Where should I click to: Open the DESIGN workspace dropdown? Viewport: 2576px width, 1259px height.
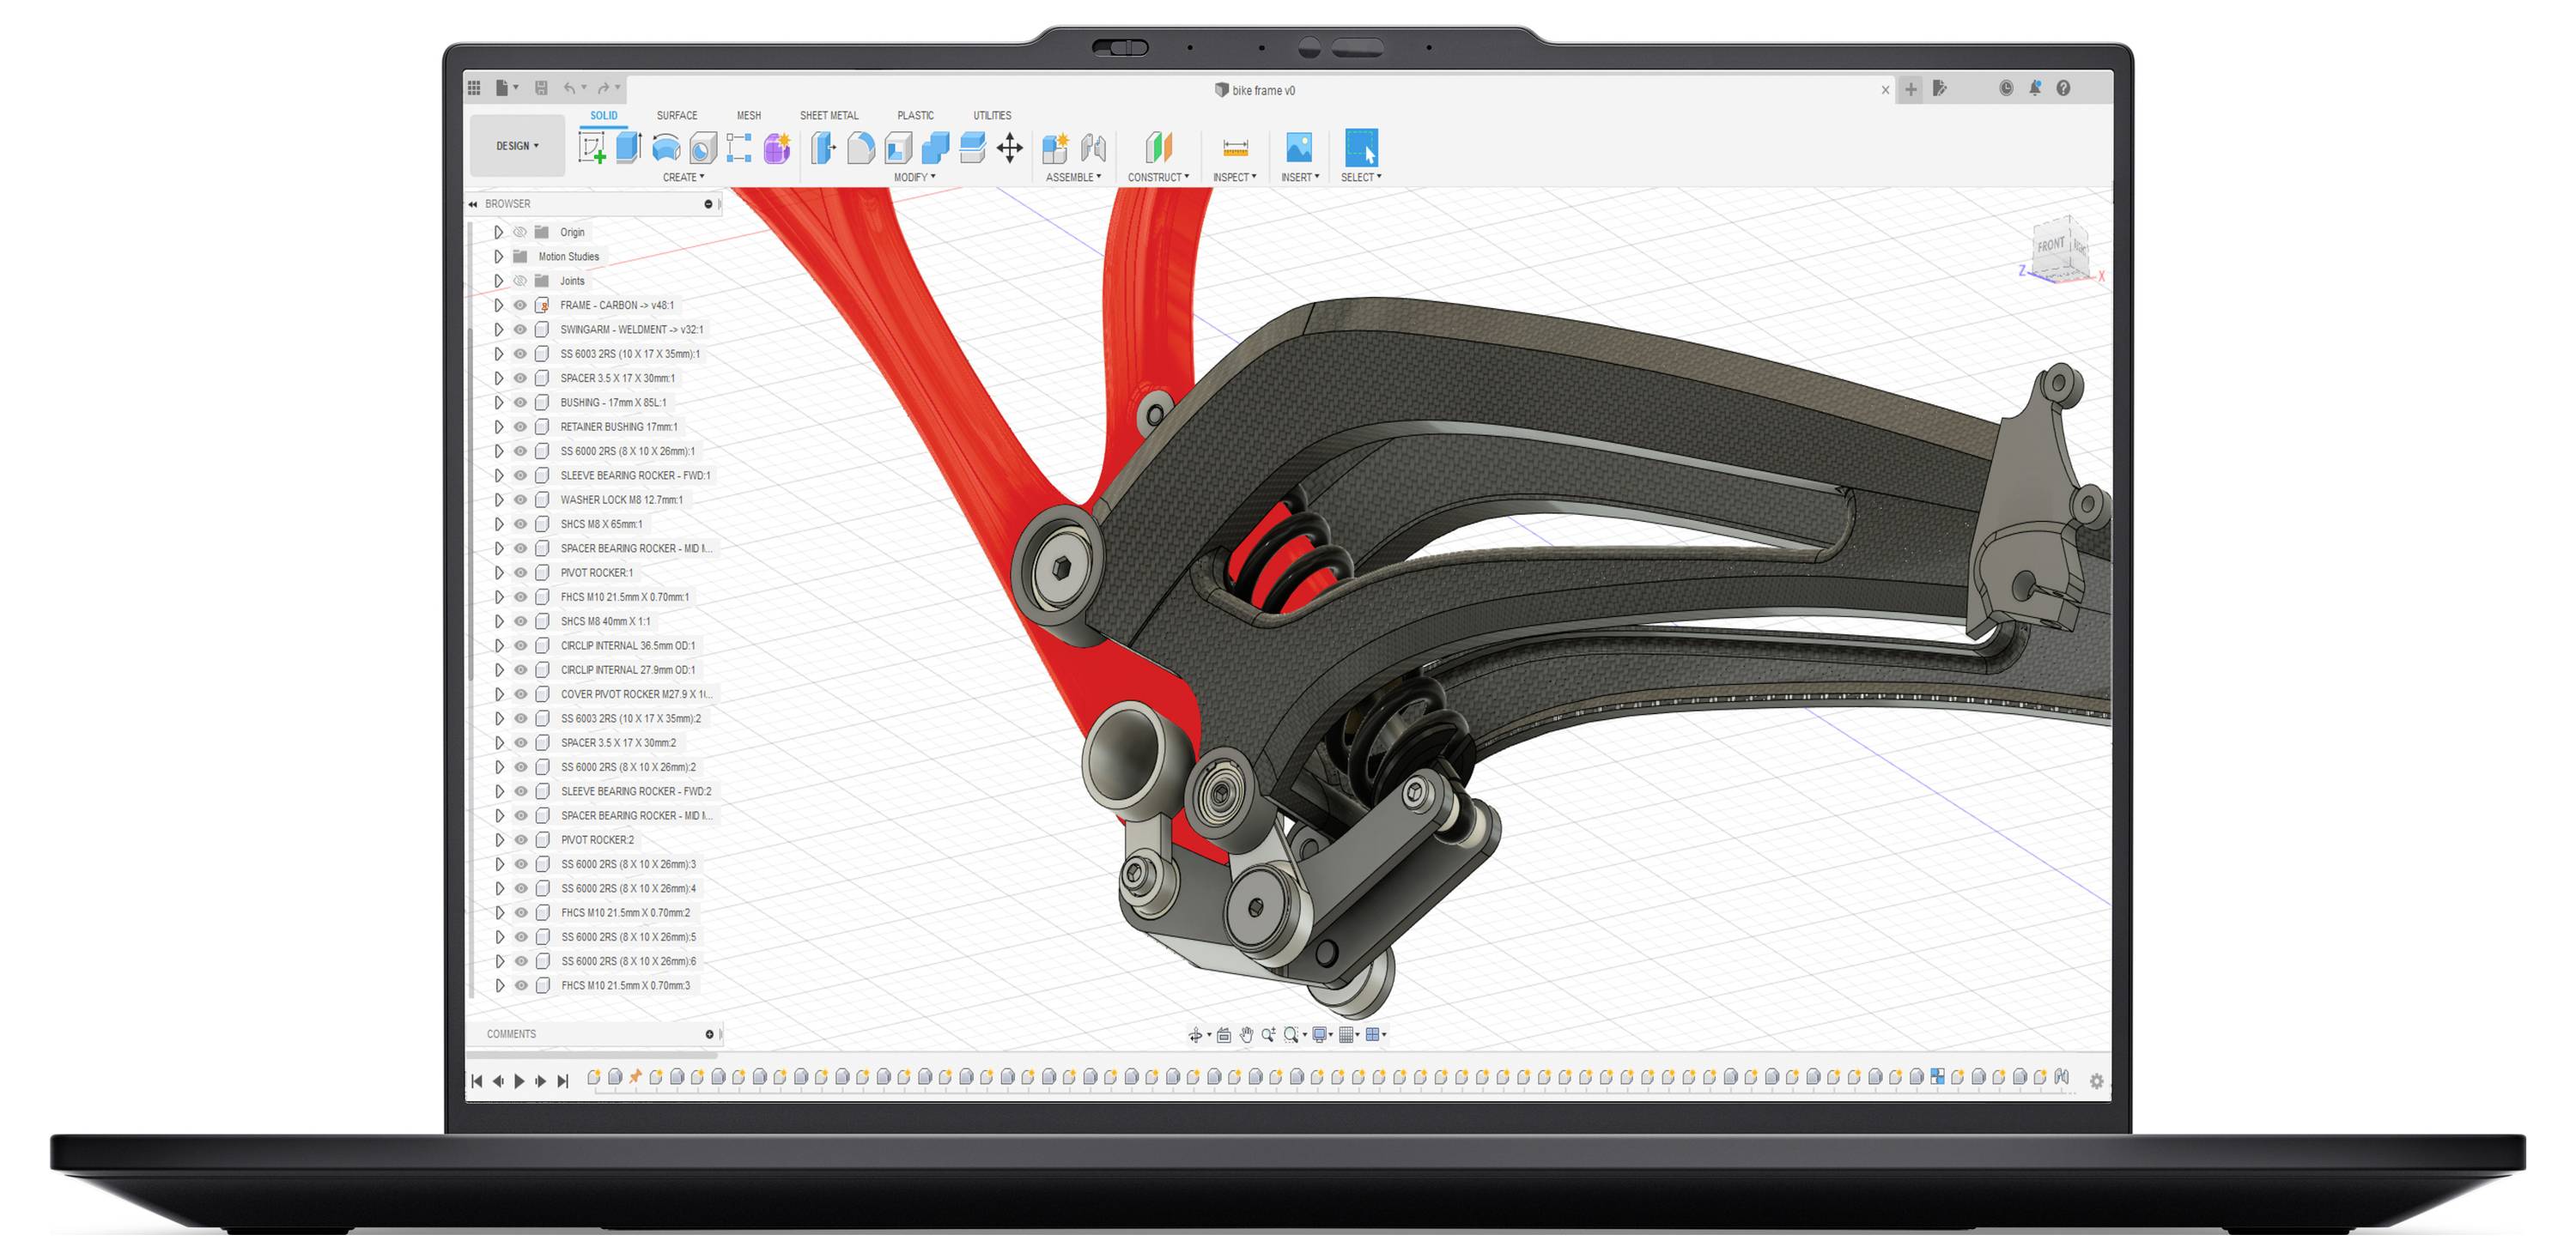[x=516, y=145]
